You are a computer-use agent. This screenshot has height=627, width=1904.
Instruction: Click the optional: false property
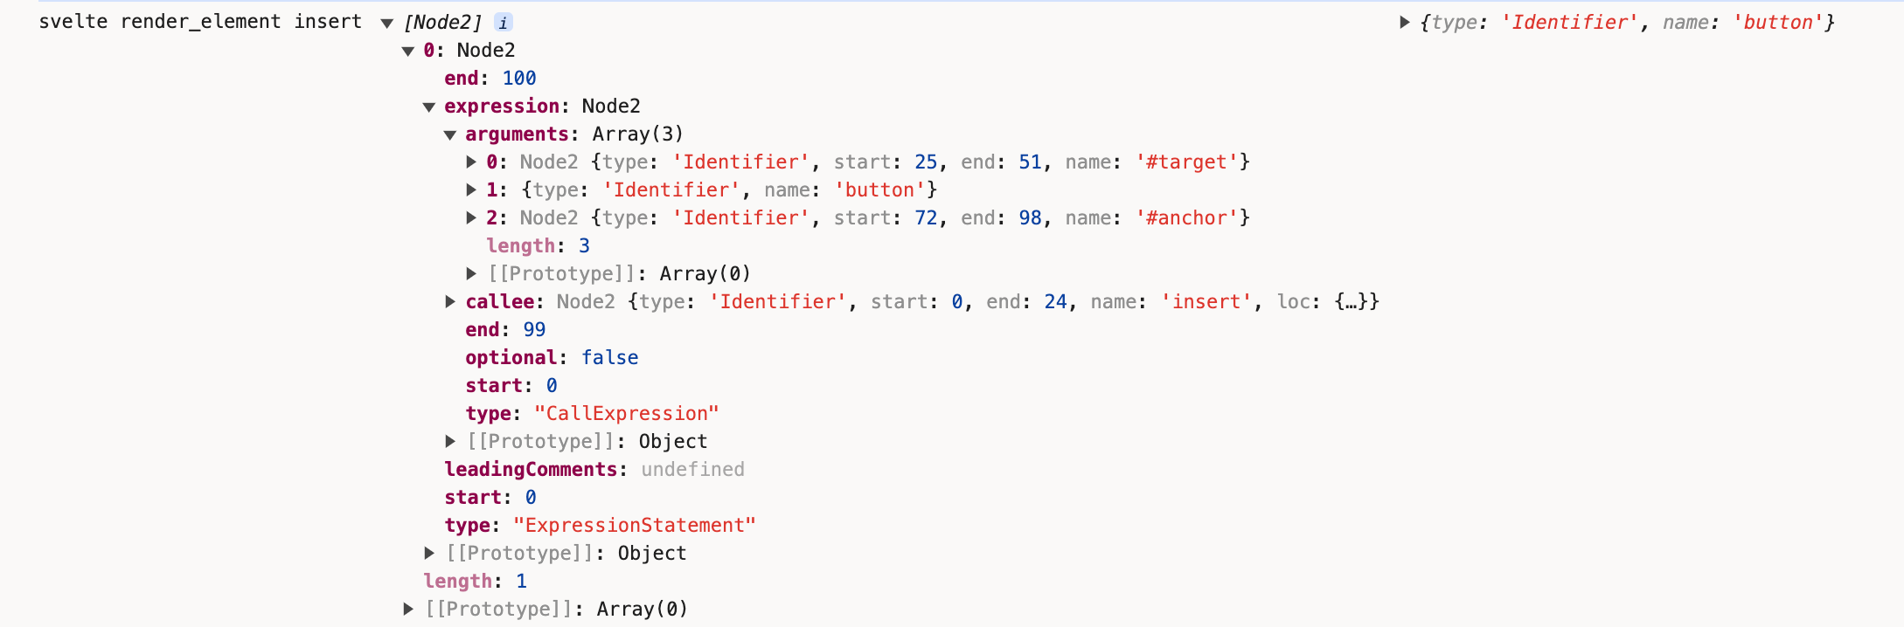pos(552,358)
